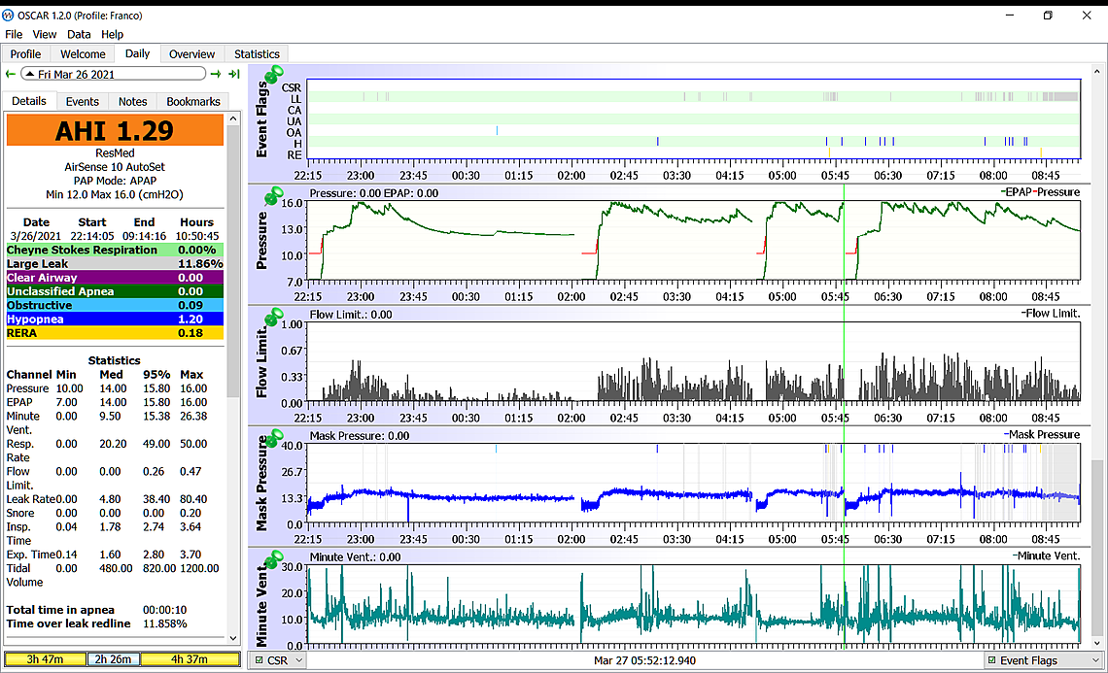Toggle the pin icon on the Mask Pressure graph
Viewport: 1108px width, 673px height.
pos(273,437)
